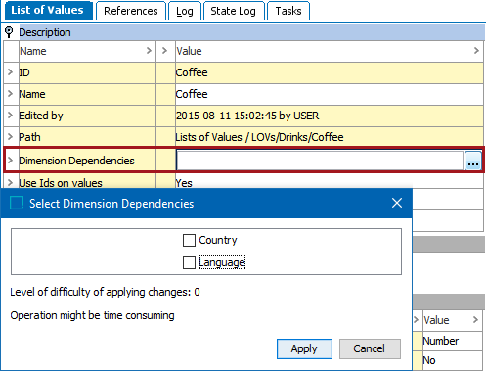Click the Cancel button
The image size is (487, 371).
click(370, 348)
